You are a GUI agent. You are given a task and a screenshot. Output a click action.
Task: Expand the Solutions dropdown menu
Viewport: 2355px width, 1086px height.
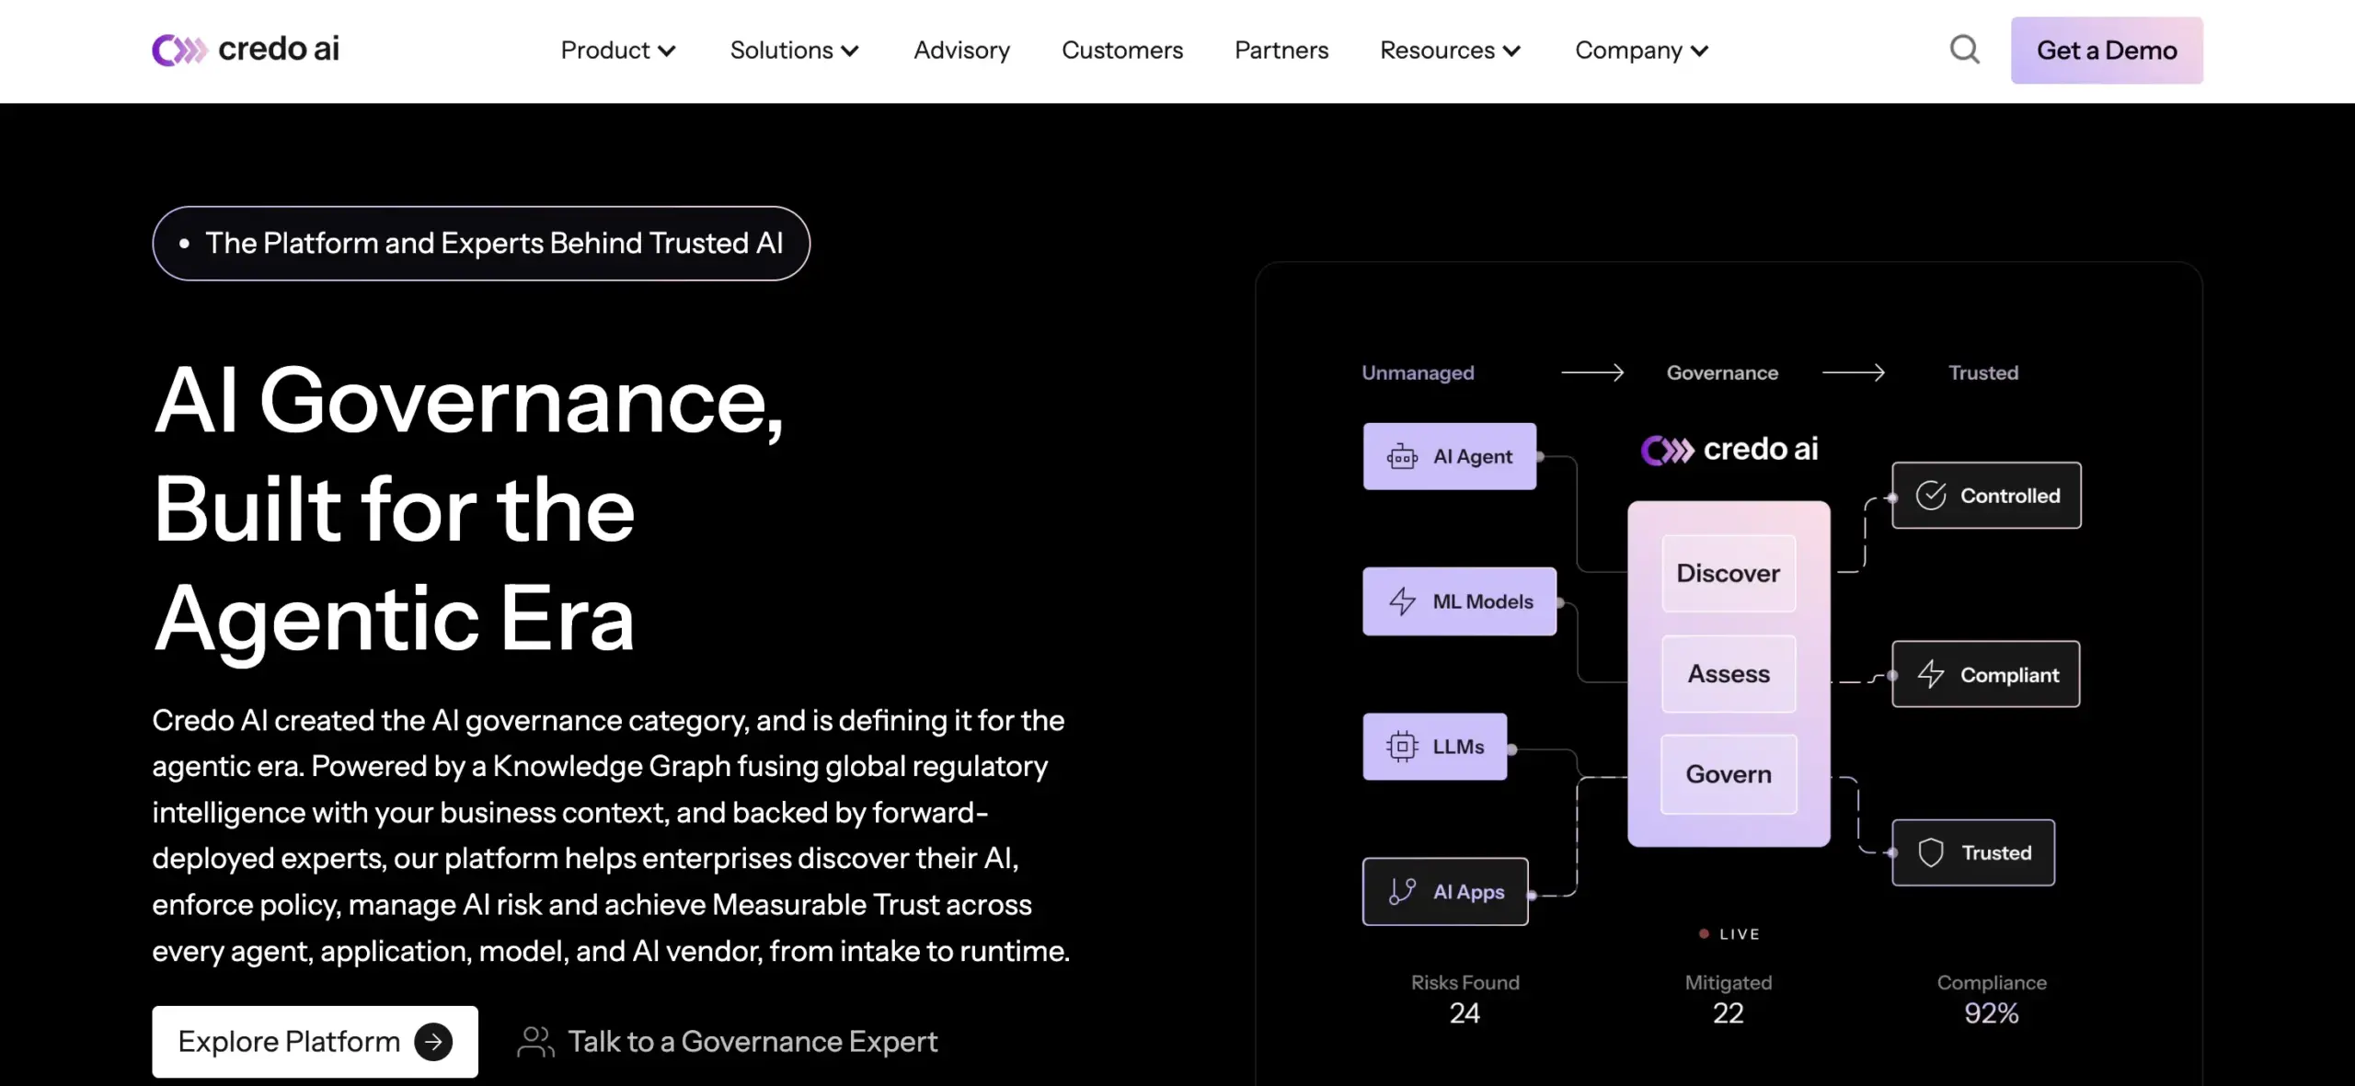click(x=794, y=51)
